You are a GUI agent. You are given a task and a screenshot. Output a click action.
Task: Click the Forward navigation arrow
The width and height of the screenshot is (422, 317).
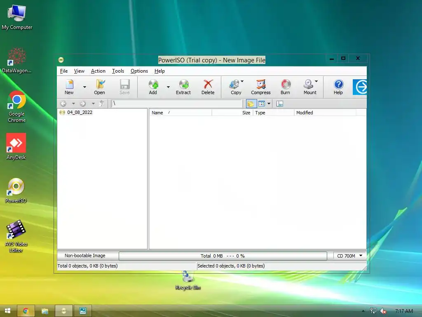pyautogui.click(x=83, y=104)
